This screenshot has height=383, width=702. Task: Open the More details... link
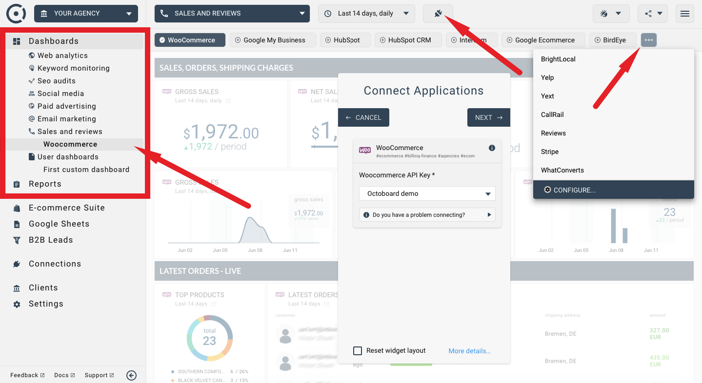point(470,351)
